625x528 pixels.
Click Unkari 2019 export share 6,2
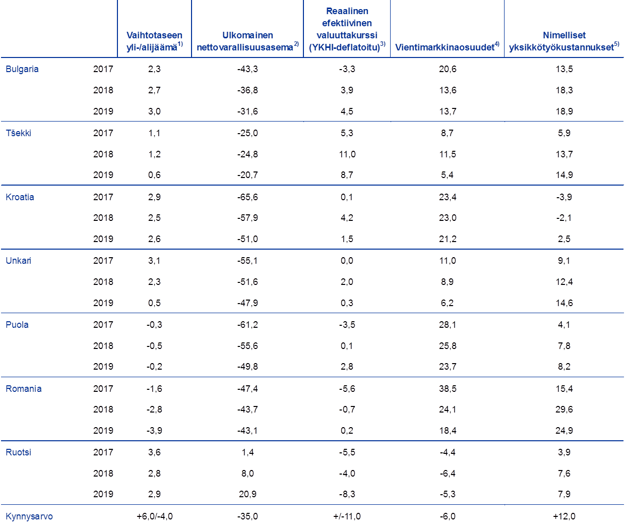pos(448,303)
